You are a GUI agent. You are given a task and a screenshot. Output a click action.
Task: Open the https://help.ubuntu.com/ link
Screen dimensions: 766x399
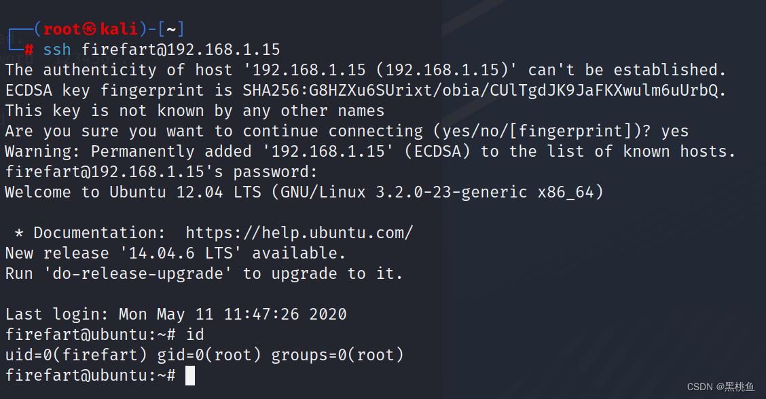(299, 233)
